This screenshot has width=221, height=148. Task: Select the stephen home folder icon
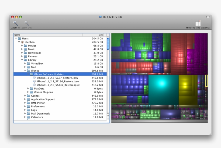[x=22, y=42]
